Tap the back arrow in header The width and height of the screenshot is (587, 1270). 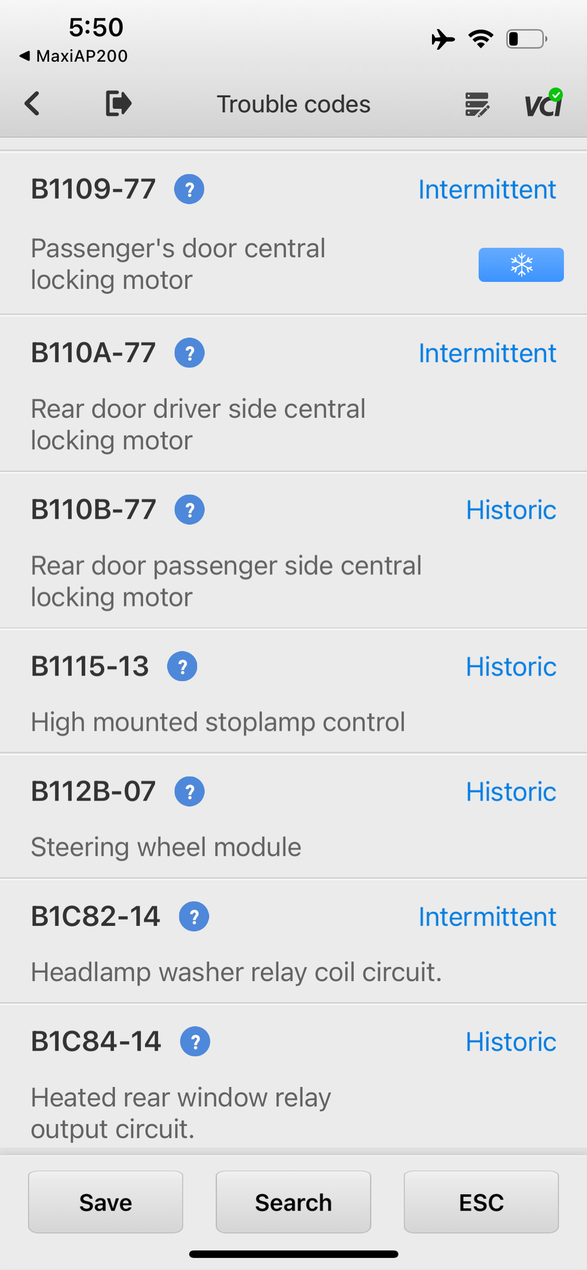tap(33, 103)
